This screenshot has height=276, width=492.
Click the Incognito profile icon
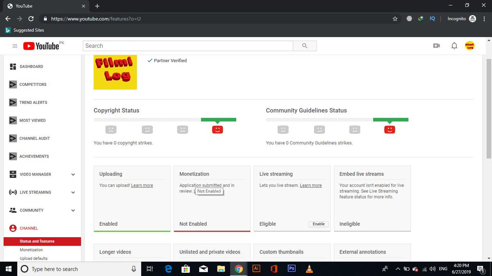[x=472, y=19]
